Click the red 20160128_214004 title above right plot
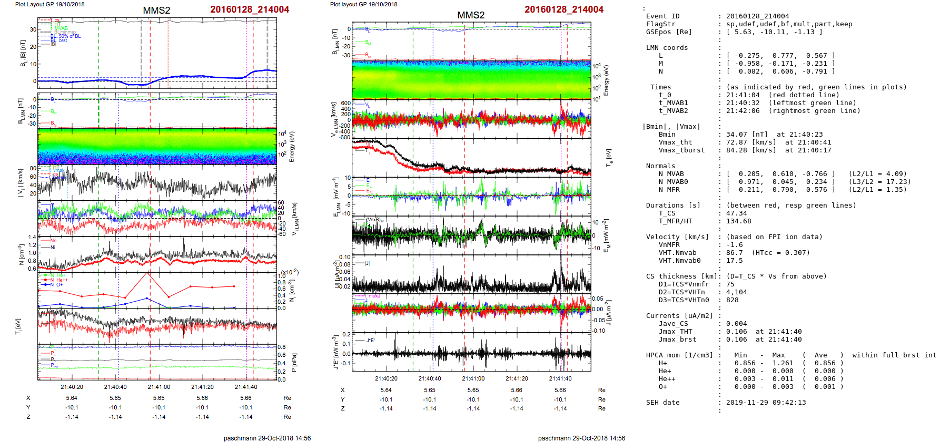Image resolution: width=950 pixels, height=442 pixels. [563, 9]
